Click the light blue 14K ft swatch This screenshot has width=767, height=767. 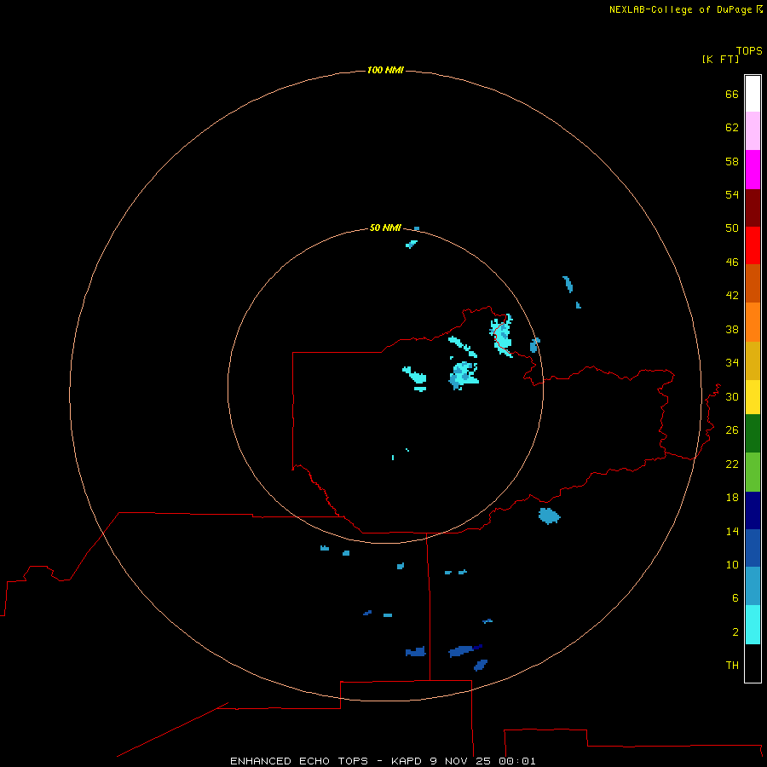tap(753, 585)
